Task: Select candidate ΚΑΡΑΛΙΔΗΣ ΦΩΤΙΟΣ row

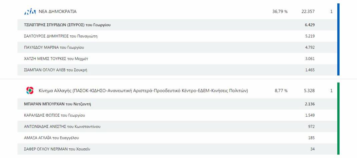Action: [177, 115]
